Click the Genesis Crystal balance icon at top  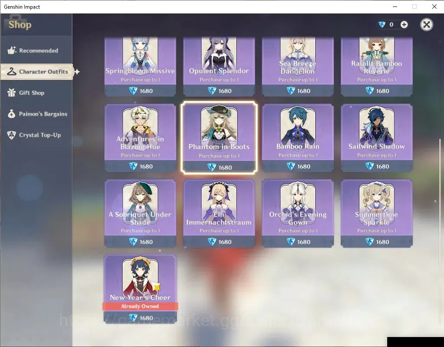(382, 25)
